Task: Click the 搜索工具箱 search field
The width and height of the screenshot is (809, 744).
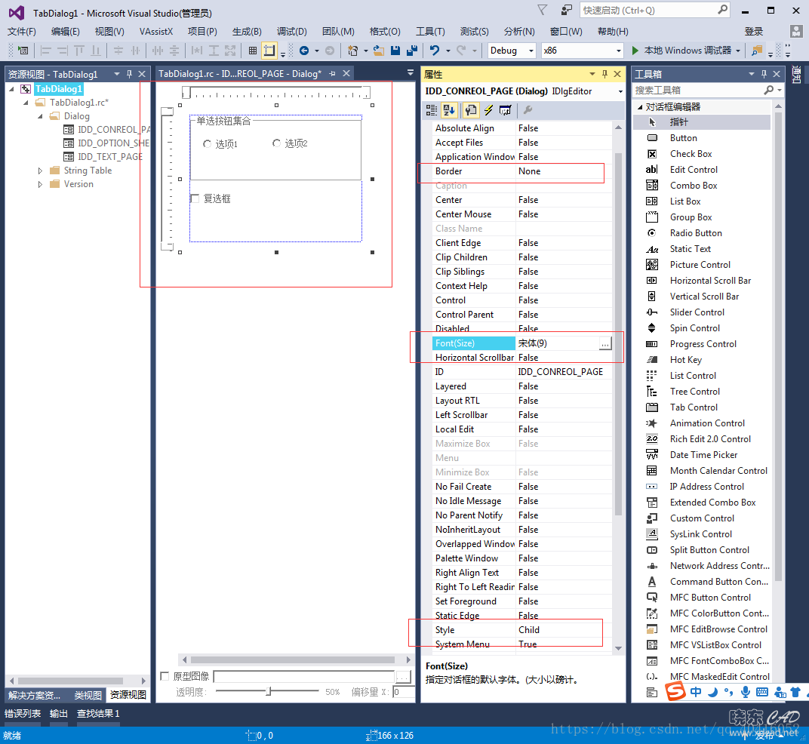Action: tap(697, 91)
